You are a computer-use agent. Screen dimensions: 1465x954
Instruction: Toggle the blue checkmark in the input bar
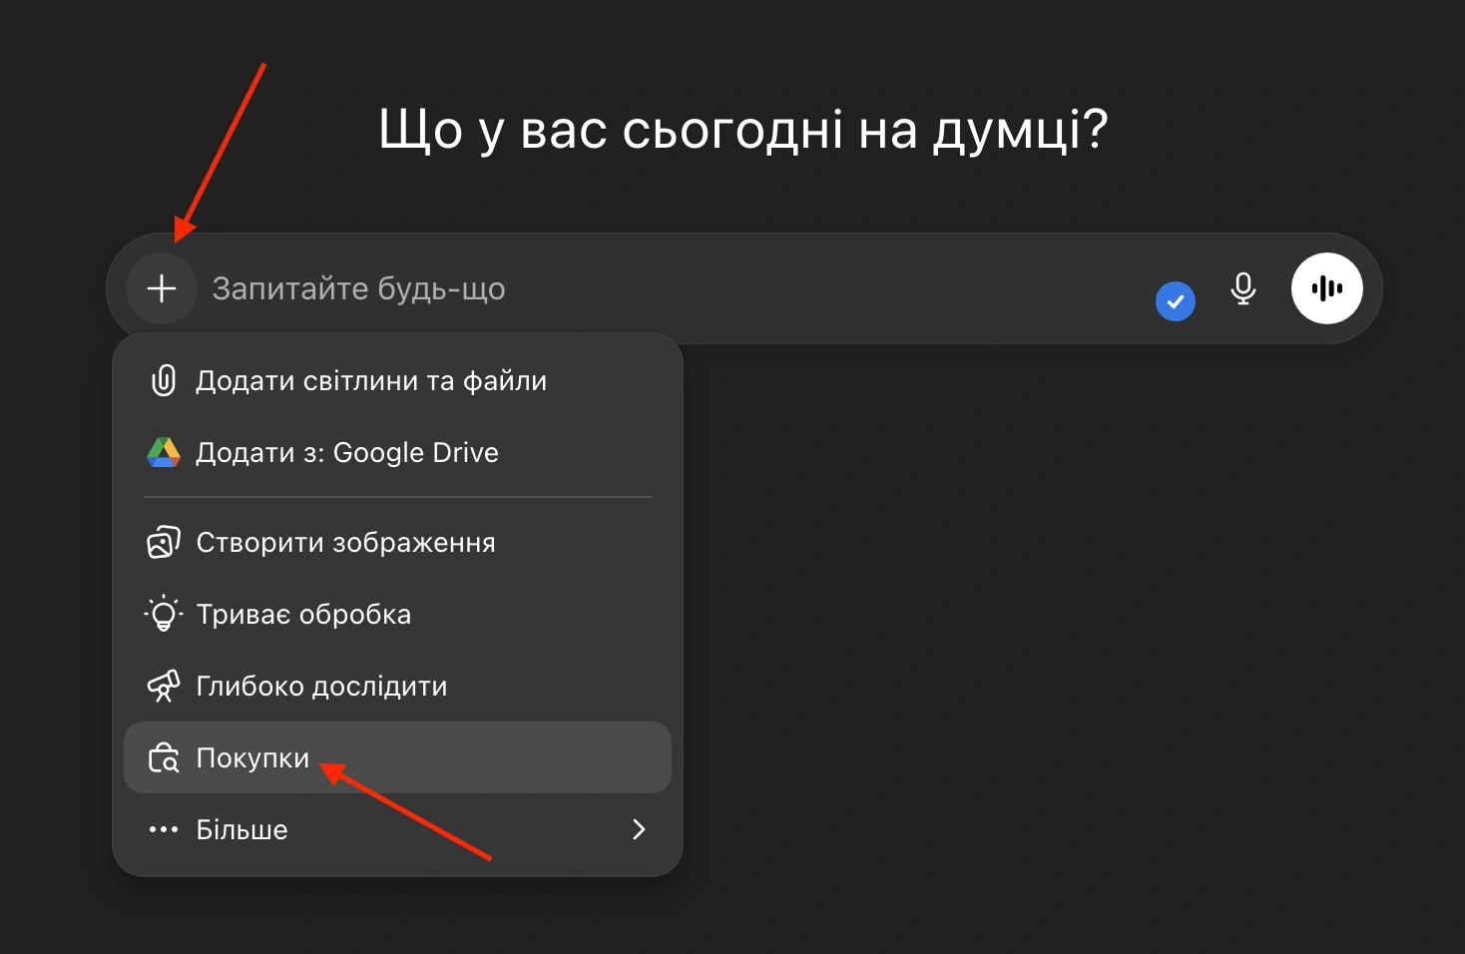(1176, 300)
